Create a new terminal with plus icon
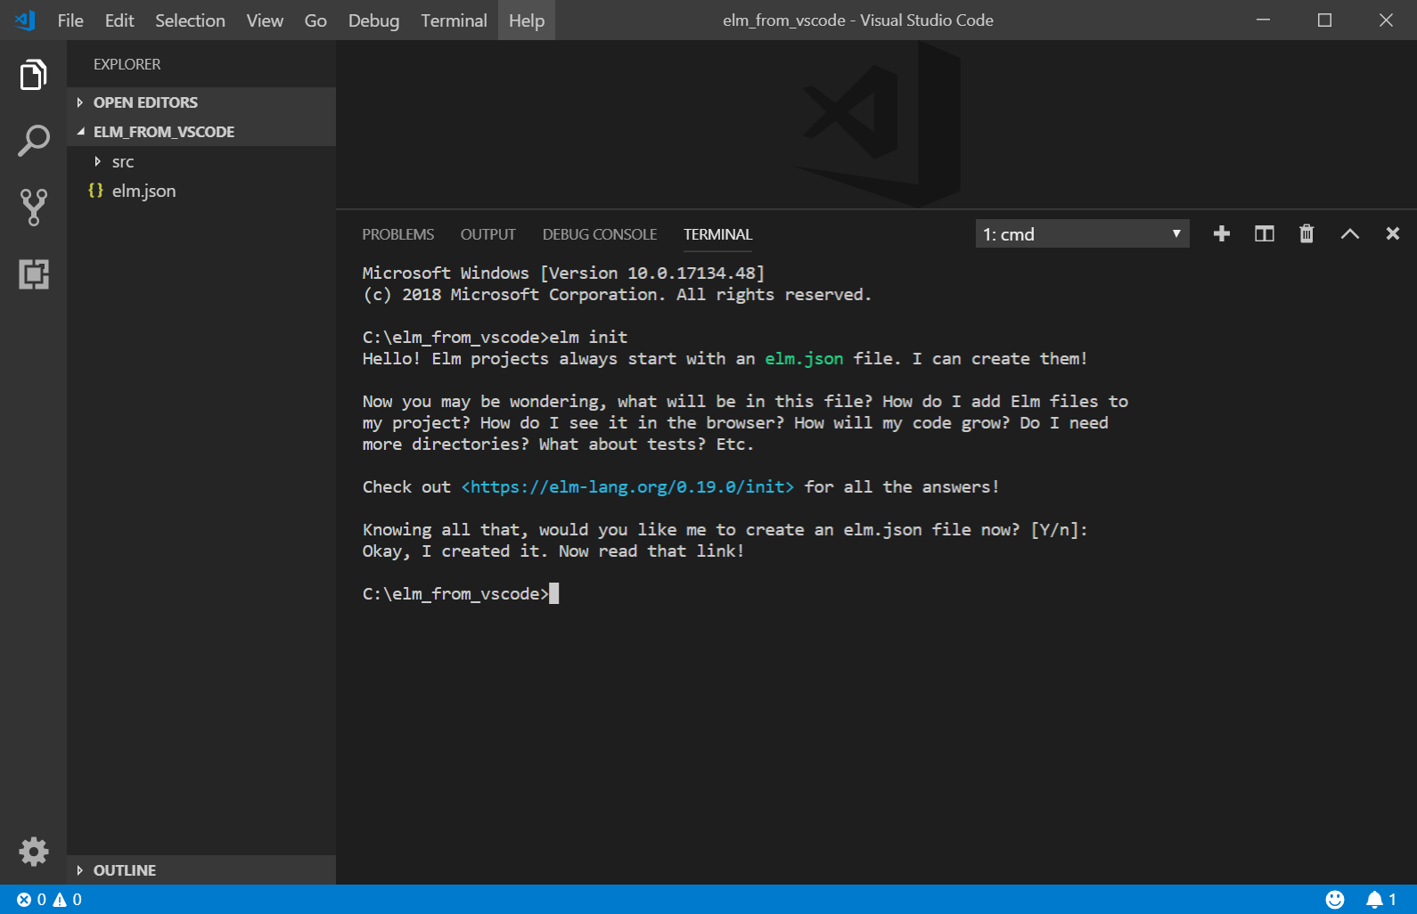Viewport: 1417px width, 914px height. (x=1221, y=233)
